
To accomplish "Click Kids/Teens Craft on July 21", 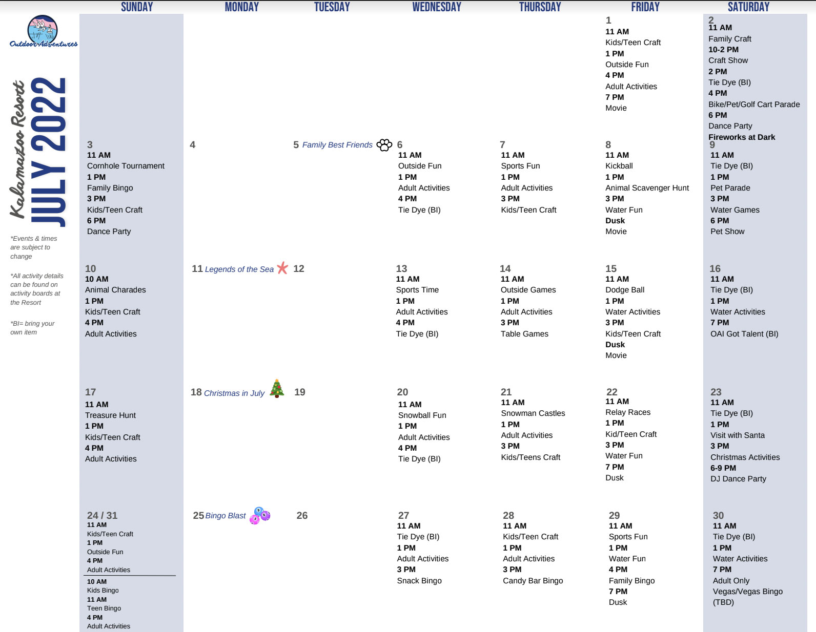I will (x=531, y=457).
